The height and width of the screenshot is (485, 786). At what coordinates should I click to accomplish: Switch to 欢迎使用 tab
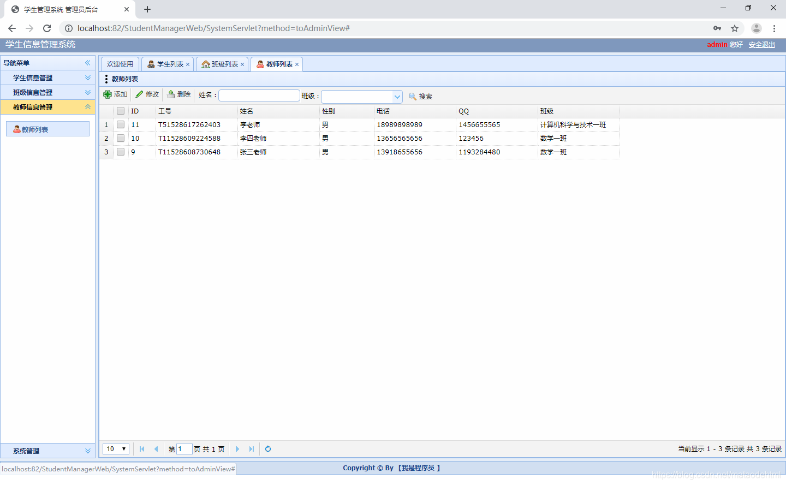click(x=120, y=64)
